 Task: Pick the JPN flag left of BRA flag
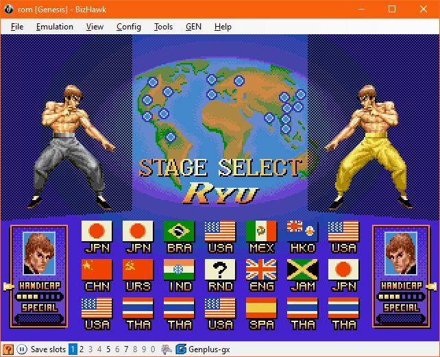[138, 232]
